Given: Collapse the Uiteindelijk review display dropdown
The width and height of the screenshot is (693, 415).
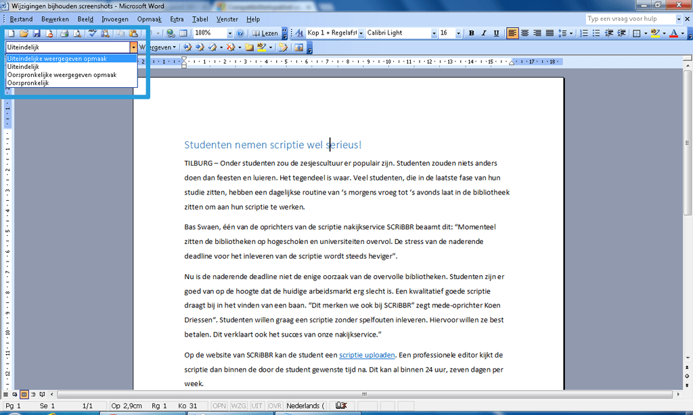Looking at the screenshot, I should tap(133, 47).
